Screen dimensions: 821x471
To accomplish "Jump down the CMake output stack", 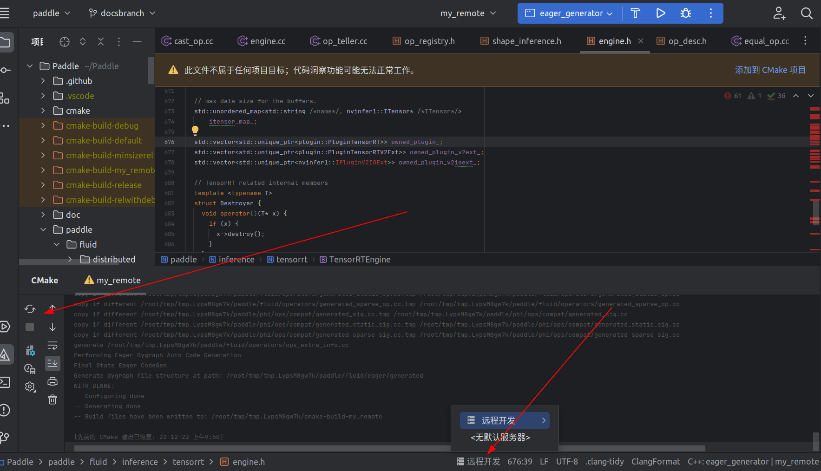I will pyautogui.click(x=53, y=327).
